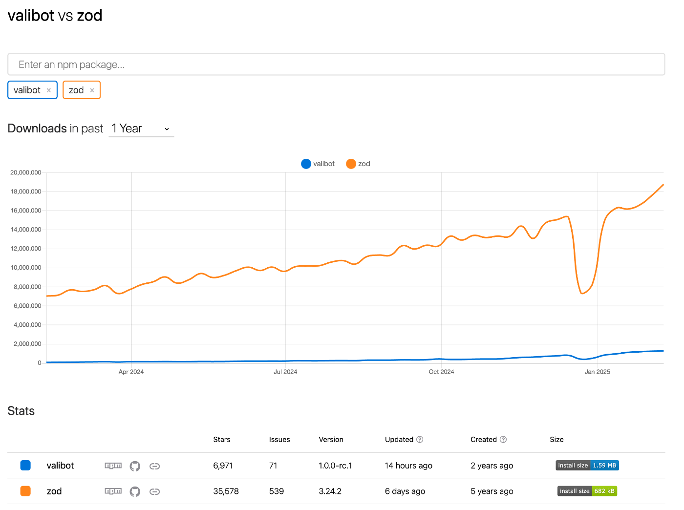The width and height of the screenshot is (684, 510).
Task: Select zod issues count 539
Action: pyautogui.click(x=277, y=491)
